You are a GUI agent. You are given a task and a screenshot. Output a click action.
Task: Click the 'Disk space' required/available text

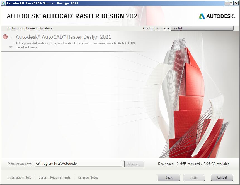pyautogui.click(x=194, y=164)
